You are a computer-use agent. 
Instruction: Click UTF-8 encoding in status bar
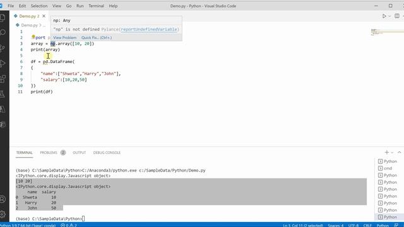pyautogui.click(x=353, y=225)
